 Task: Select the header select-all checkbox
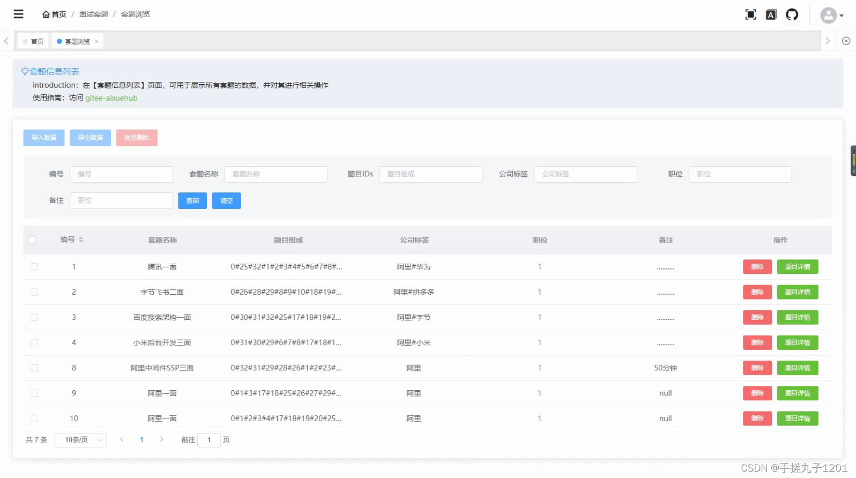point(32,240)
